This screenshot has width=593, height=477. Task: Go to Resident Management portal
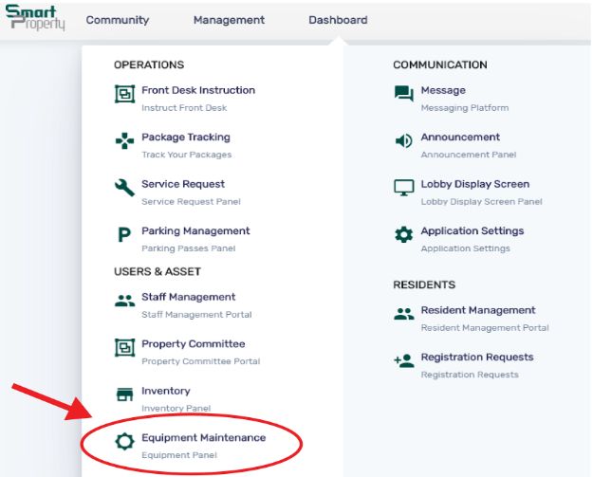click(477, 310)
